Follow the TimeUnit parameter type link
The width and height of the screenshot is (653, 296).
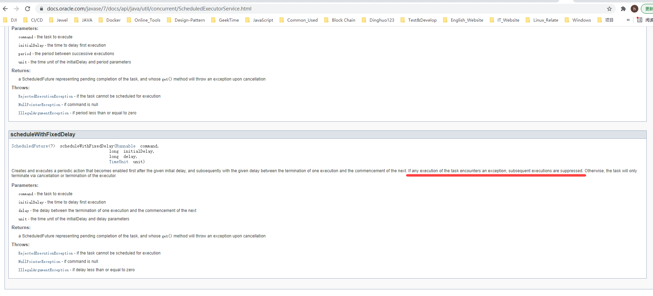119,162
